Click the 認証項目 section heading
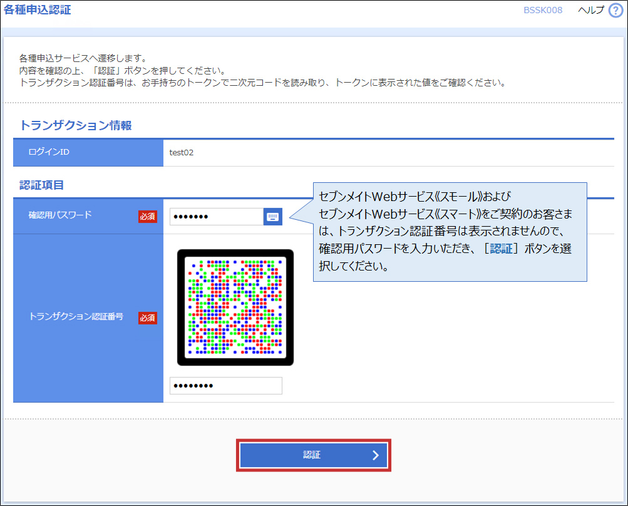The height and width of the screenshot is (506, 628). click(x=42, y=185)
